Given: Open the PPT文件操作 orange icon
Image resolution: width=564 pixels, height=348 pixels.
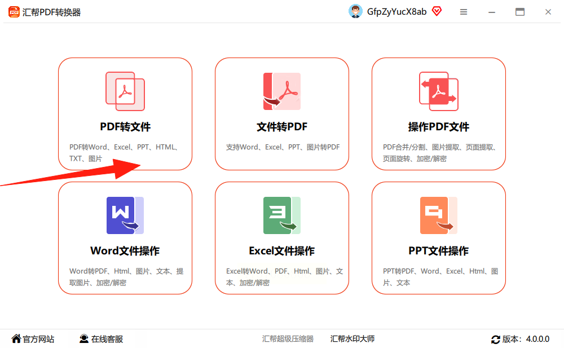Looking at the screenshot, I should pos(438,215).
